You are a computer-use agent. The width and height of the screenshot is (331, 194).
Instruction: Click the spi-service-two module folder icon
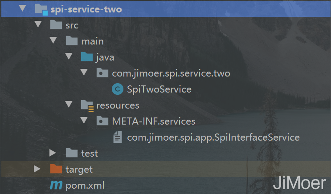41,9
